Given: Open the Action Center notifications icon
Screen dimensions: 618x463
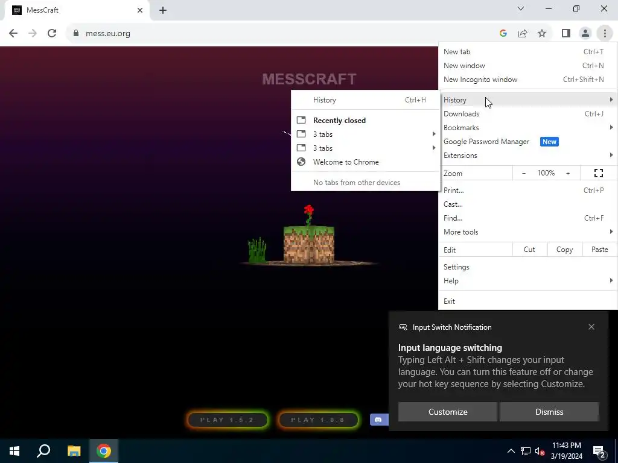Looking at the screenshot, I should pos(599,452).
